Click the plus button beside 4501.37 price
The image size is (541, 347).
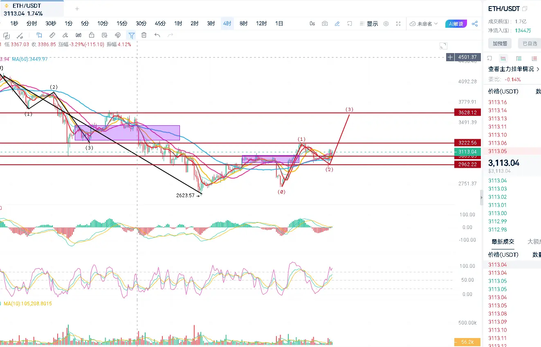coord(450,57)
